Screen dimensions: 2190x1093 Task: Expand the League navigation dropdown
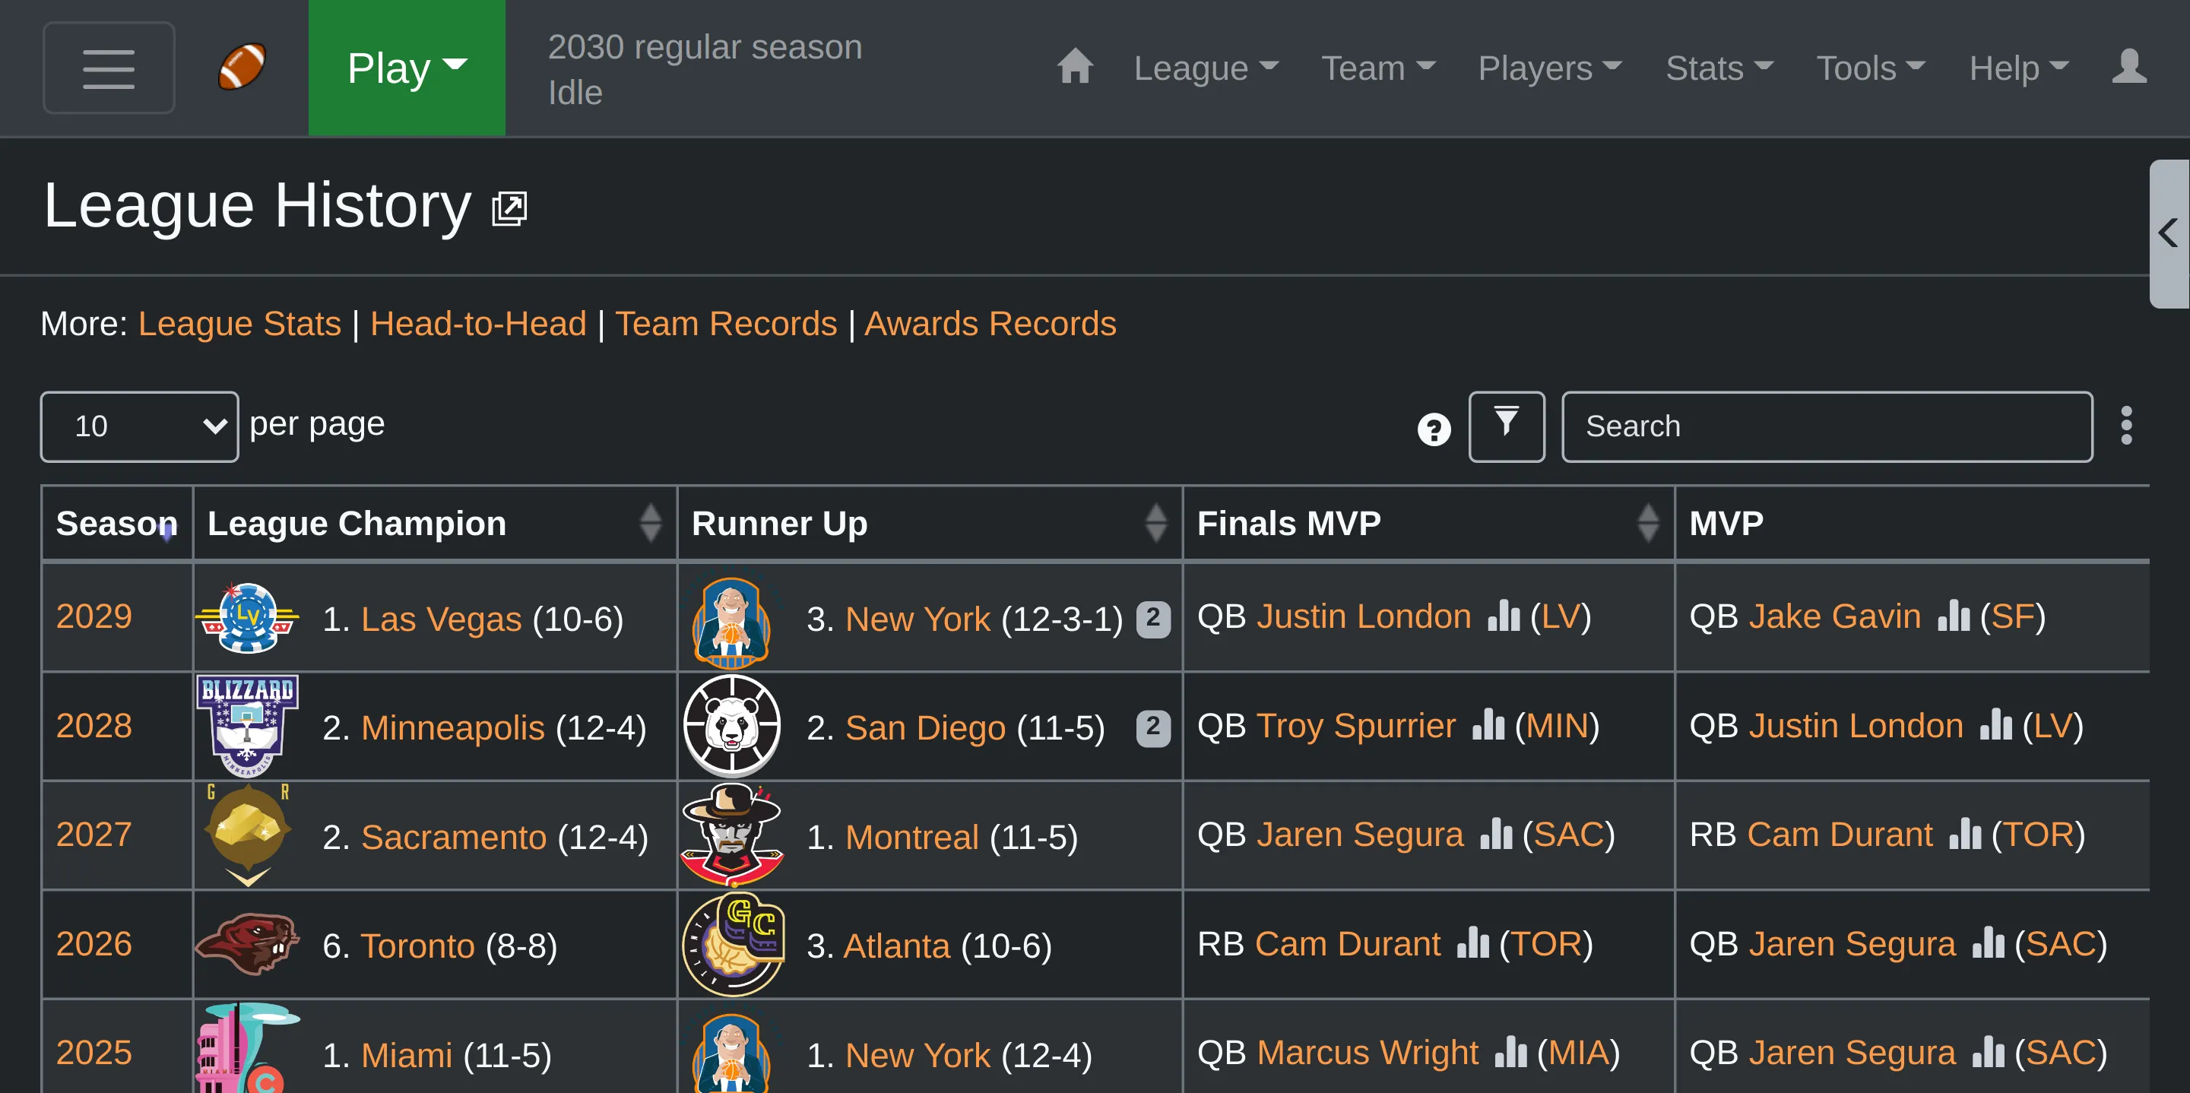1204,65
